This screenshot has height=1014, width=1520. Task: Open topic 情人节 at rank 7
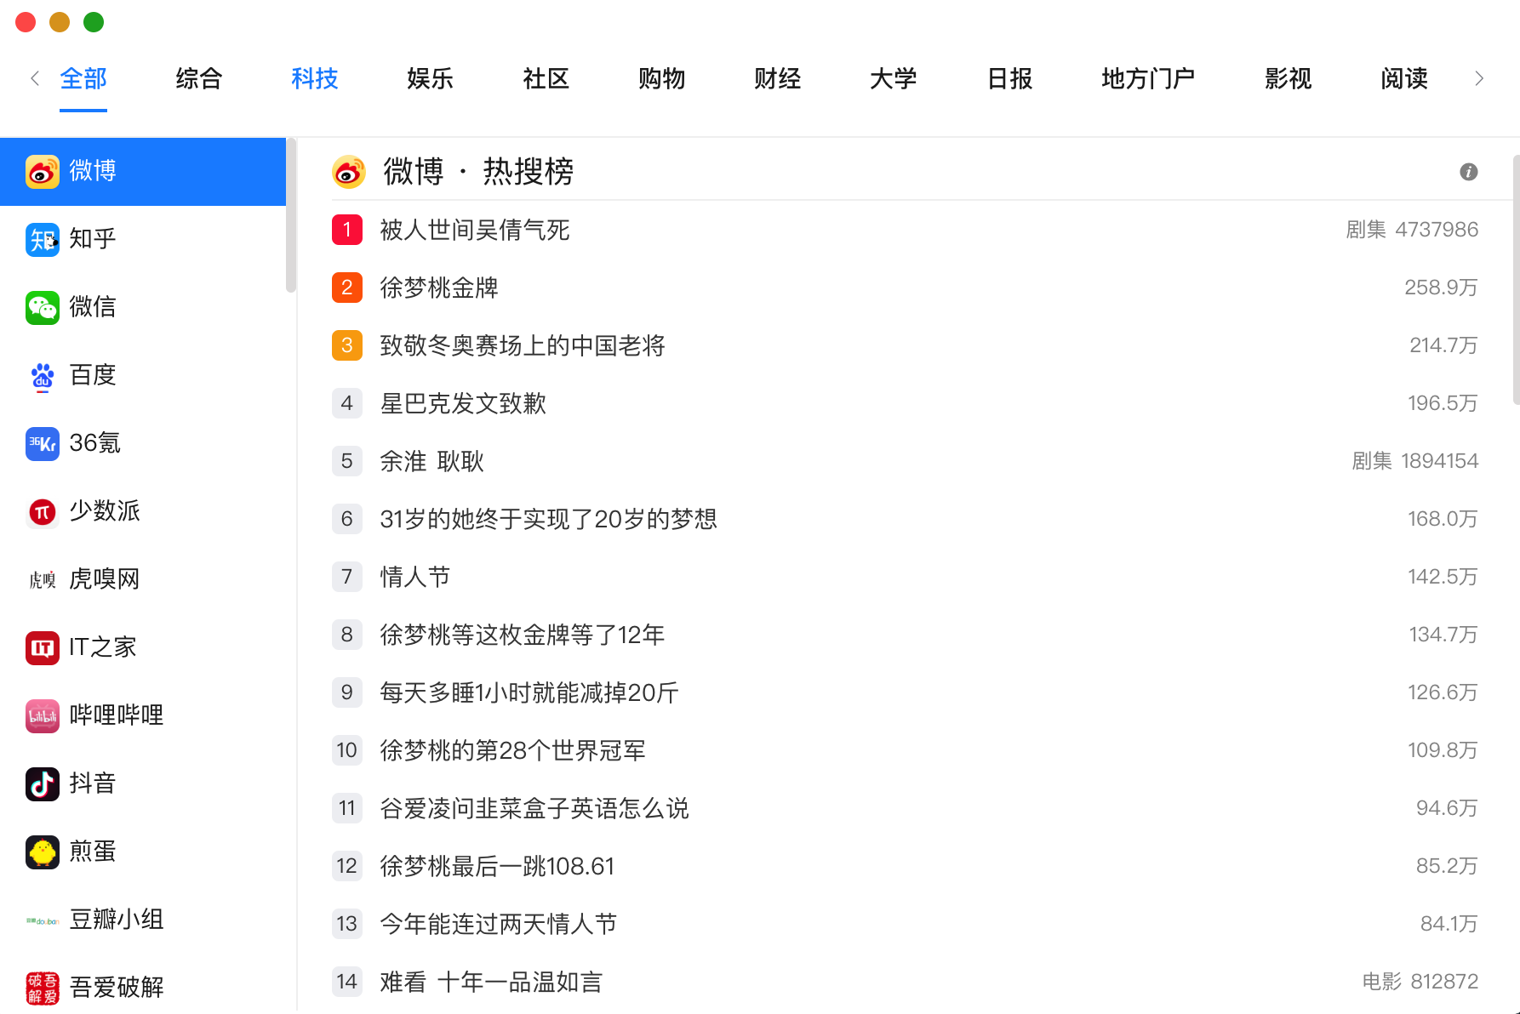(415, 577)
